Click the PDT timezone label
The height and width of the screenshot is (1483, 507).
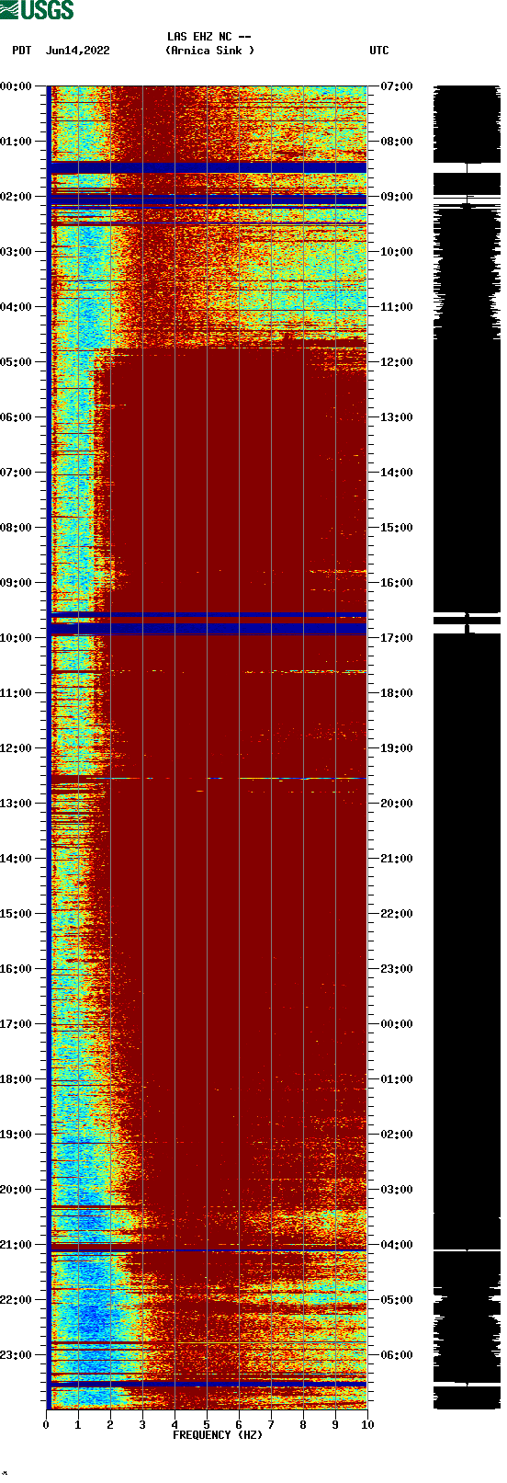22,51
